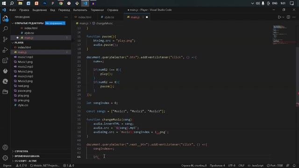Open Run dropdown arrow next to play icon
The height and width of the screenshot is (168, 299).
[283, 17]
